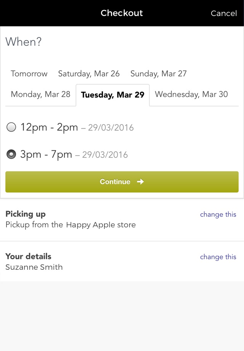Screen dimensions: 244x351
Task: Click the Suzanne Smith name text
Action: point(34,267)
